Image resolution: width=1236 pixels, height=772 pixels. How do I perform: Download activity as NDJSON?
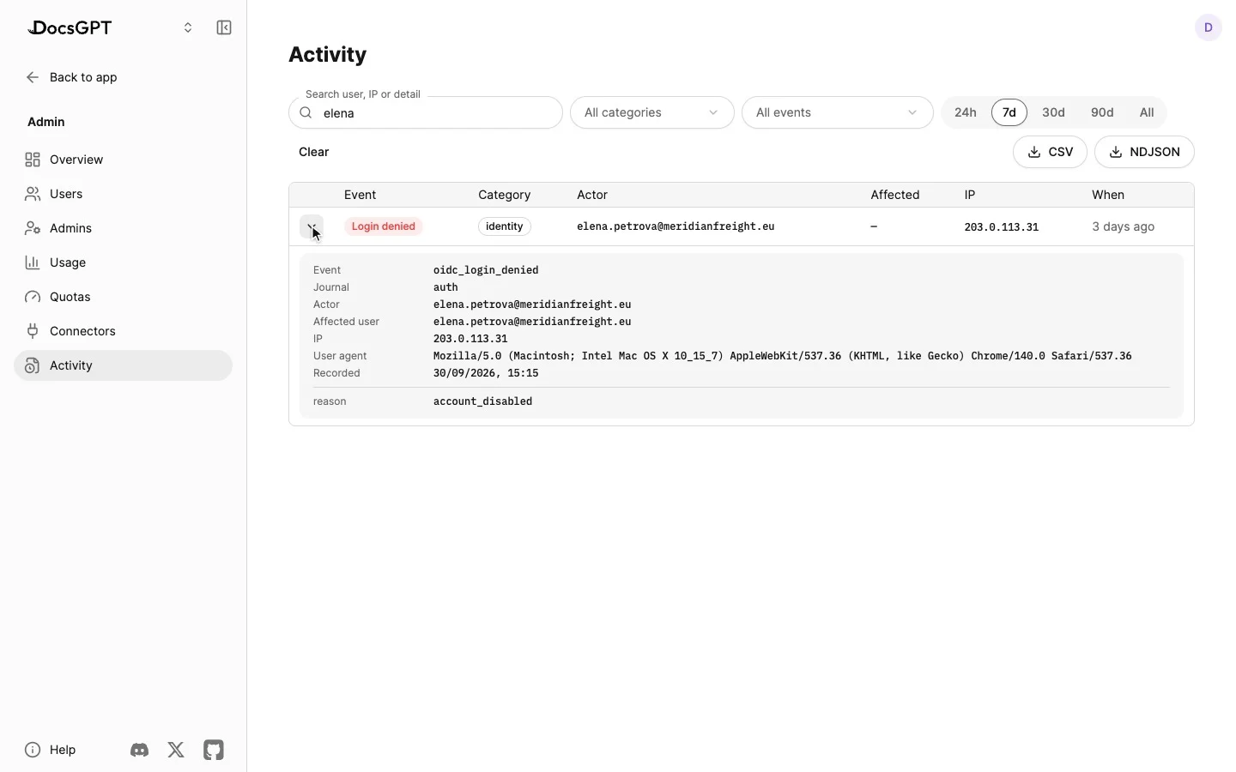(x=1144, y=152)
